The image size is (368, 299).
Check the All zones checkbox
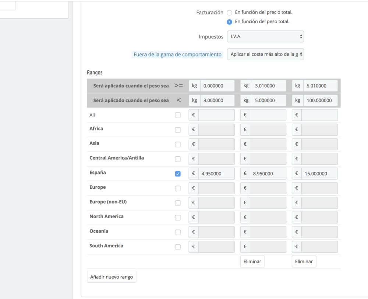[x=178, y=115]
